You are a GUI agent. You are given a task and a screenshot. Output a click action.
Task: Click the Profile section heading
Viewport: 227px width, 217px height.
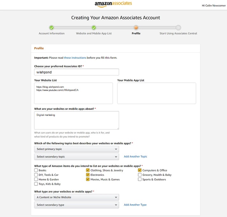coord(39,48)
